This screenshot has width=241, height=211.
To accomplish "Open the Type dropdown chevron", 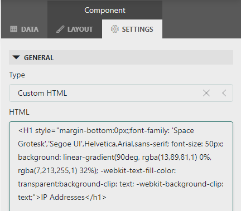I will tap(224, 93).
